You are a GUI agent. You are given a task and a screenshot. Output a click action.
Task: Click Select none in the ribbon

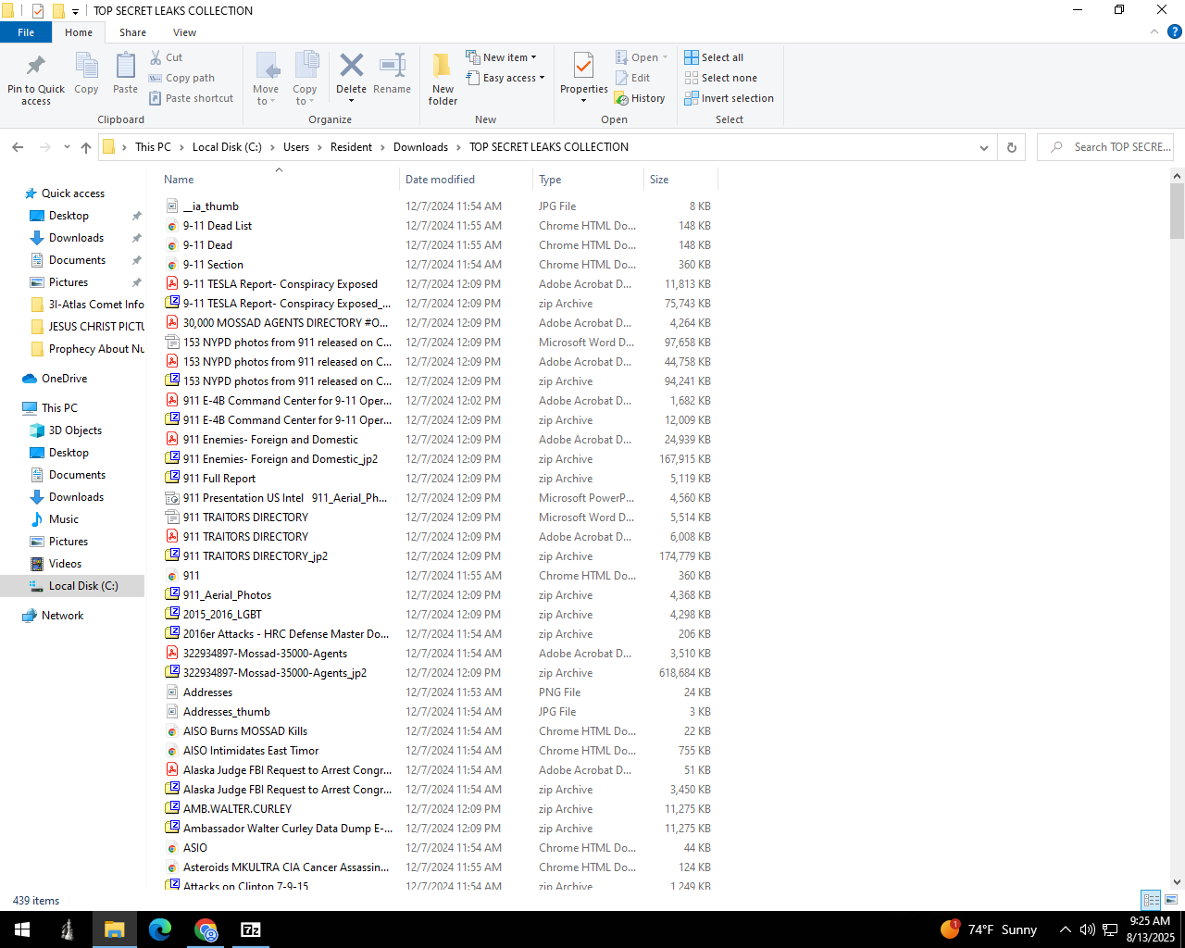pos(721,78)
